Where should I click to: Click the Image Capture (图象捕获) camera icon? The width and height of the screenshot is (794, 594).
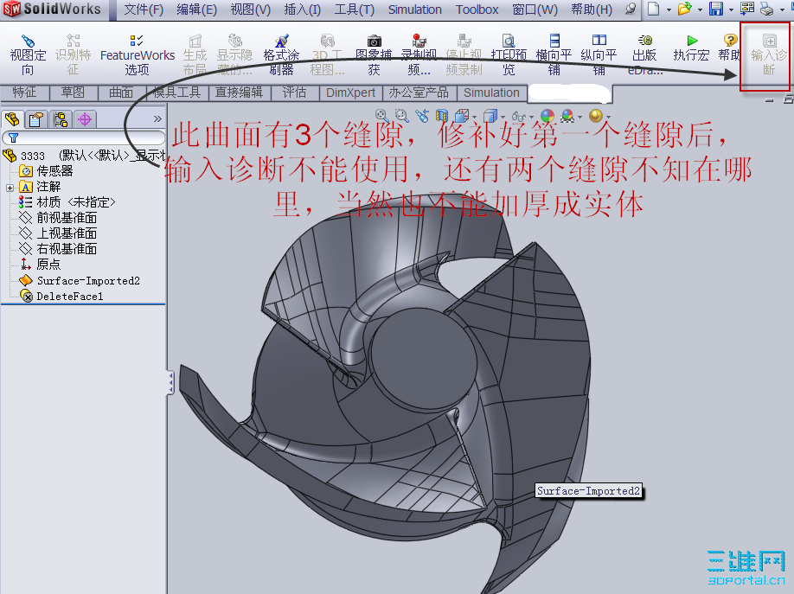[375, 41]
